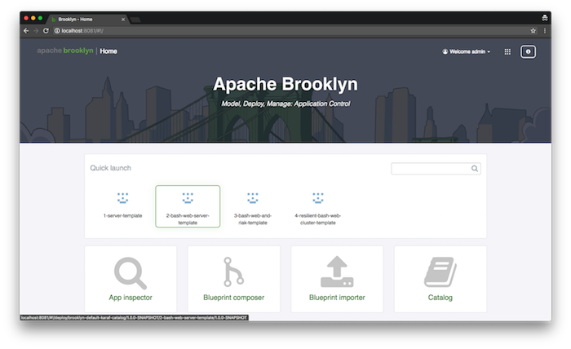Click the apache brooklyn logo link
This screenshot has height=349, width=571.
tap(65, 51)
